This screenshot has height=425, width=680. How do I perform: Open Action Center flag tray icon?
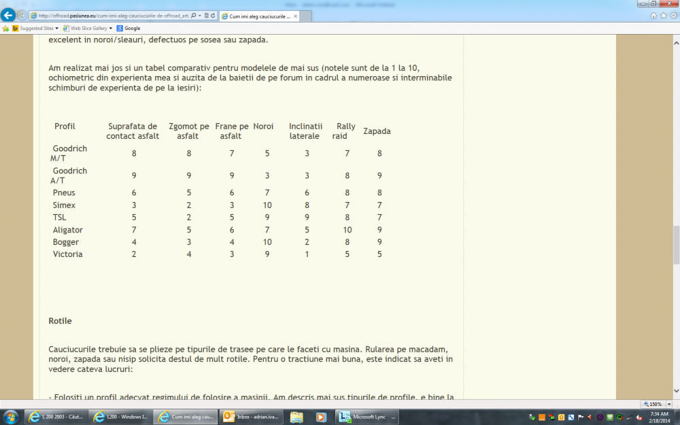580,418
